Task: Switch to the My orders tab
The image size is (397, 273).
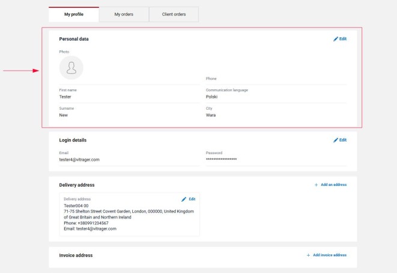Action: click(124, 14)
